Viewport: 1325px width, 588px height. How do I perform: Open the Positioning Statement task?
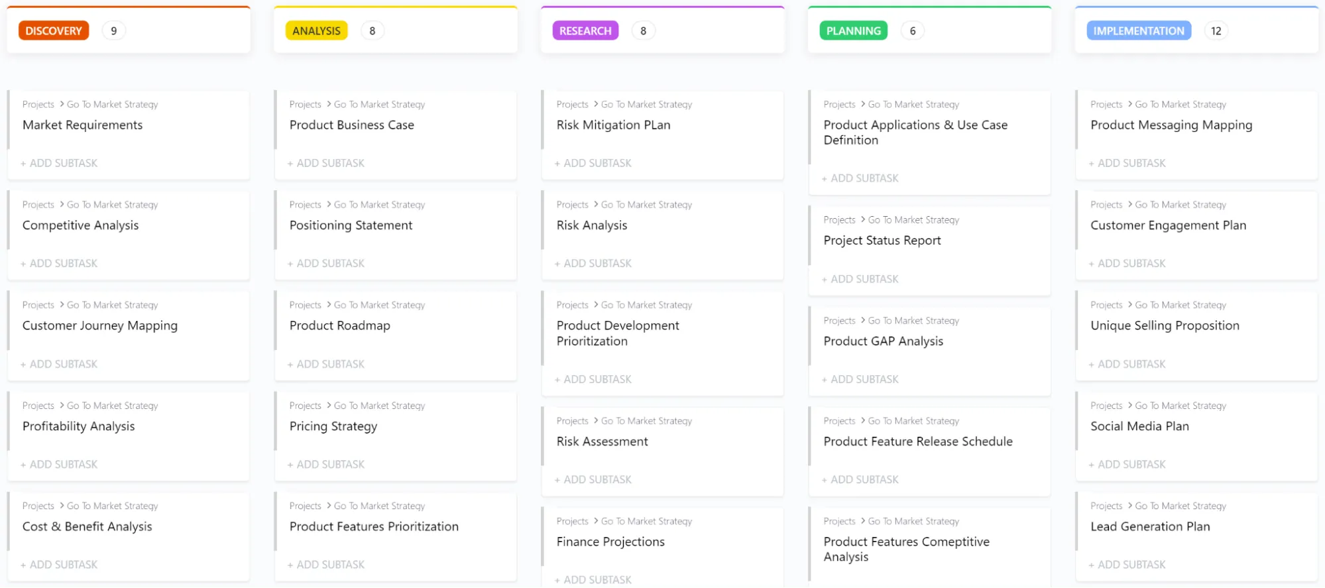pos(351,225)
